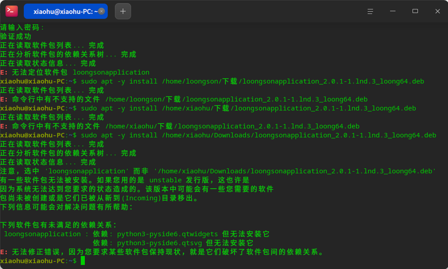Image resolution: width=448 pixels, height=269 pixels.
Task: Open the terminal hamburger menu
Action: click(370, 11)
